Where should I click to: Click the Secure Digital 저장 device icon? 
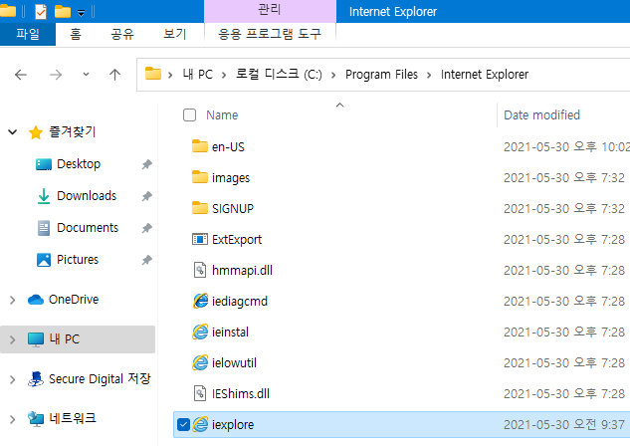(36, 379)
